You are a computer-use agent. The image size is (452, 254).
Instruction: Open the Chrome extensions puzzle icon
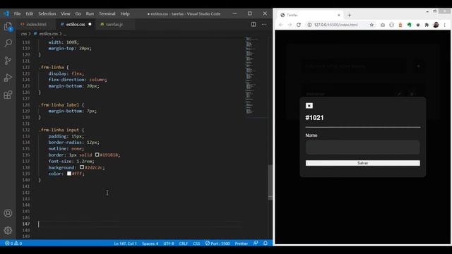(427, 25)
